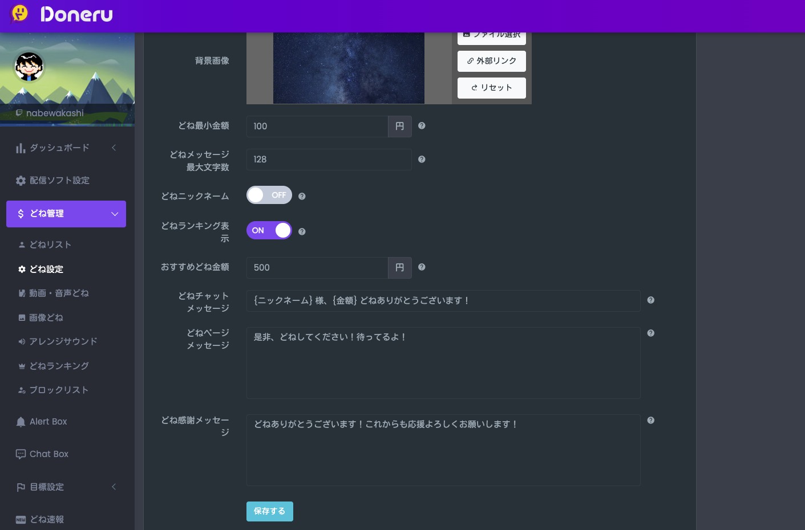The width and height of the screenshot is (805, 530).
Task: Expand the 目標設定 chevron arrow
Action: 114,487
